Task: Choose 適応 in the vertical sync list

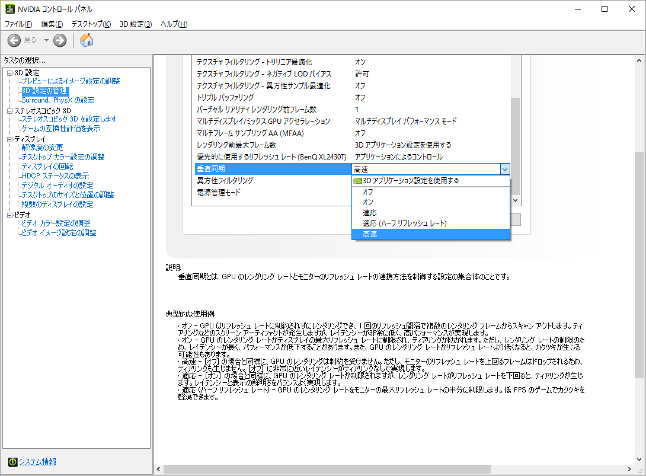Action: tap(431, 213)
